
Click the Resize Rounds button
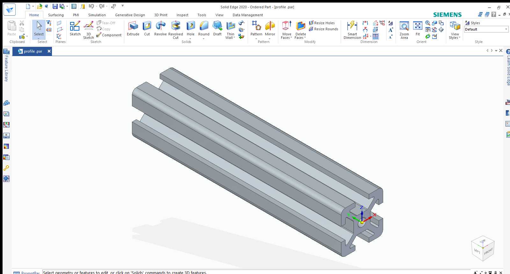tap(323, 29)
